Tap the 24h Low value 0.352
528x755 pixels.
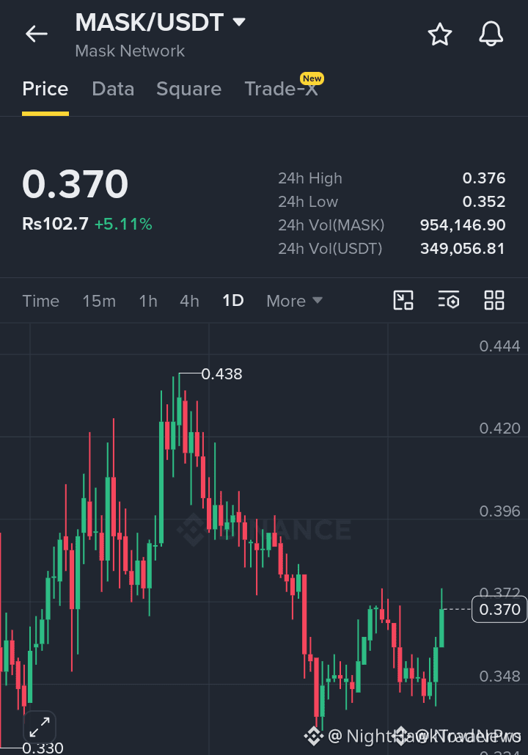(x=484, y=201)
